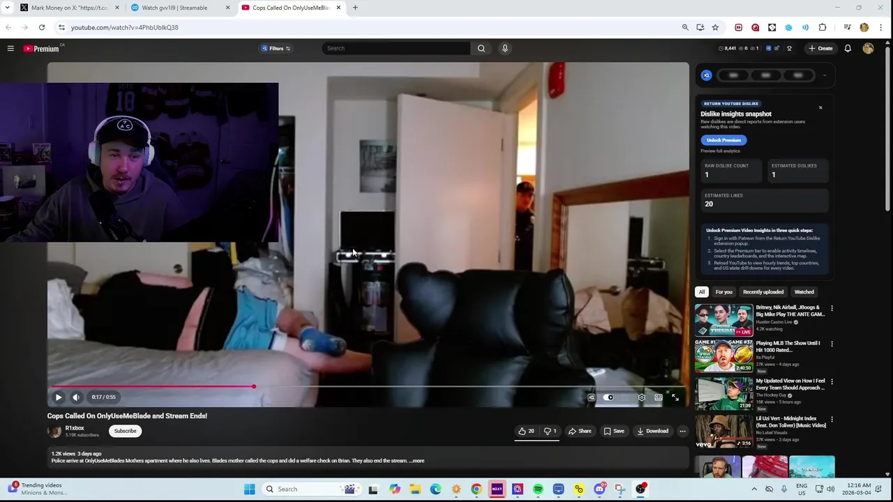Open options for Britney, Nik Airball video
The image size is (893, 502).
pyautogui.click(x=832, y=308)
